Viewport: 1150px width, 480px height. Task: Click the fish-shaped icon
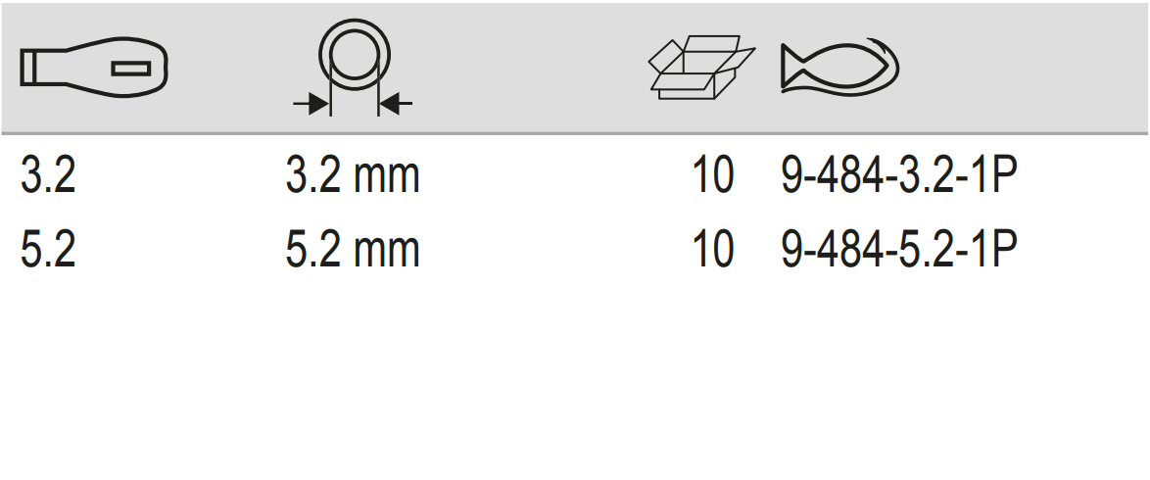[839, 69]
